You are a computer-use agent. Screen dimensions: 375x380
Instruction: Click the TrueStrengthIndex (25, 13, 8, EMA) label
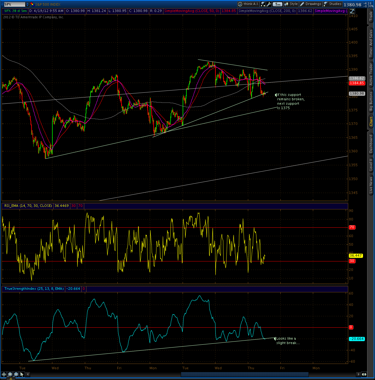(34, 289)
